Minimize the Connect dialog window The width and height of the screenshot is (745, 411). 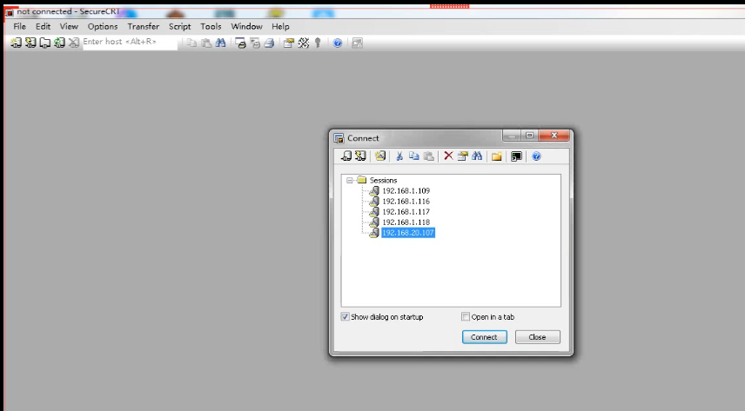pos(512,136)
